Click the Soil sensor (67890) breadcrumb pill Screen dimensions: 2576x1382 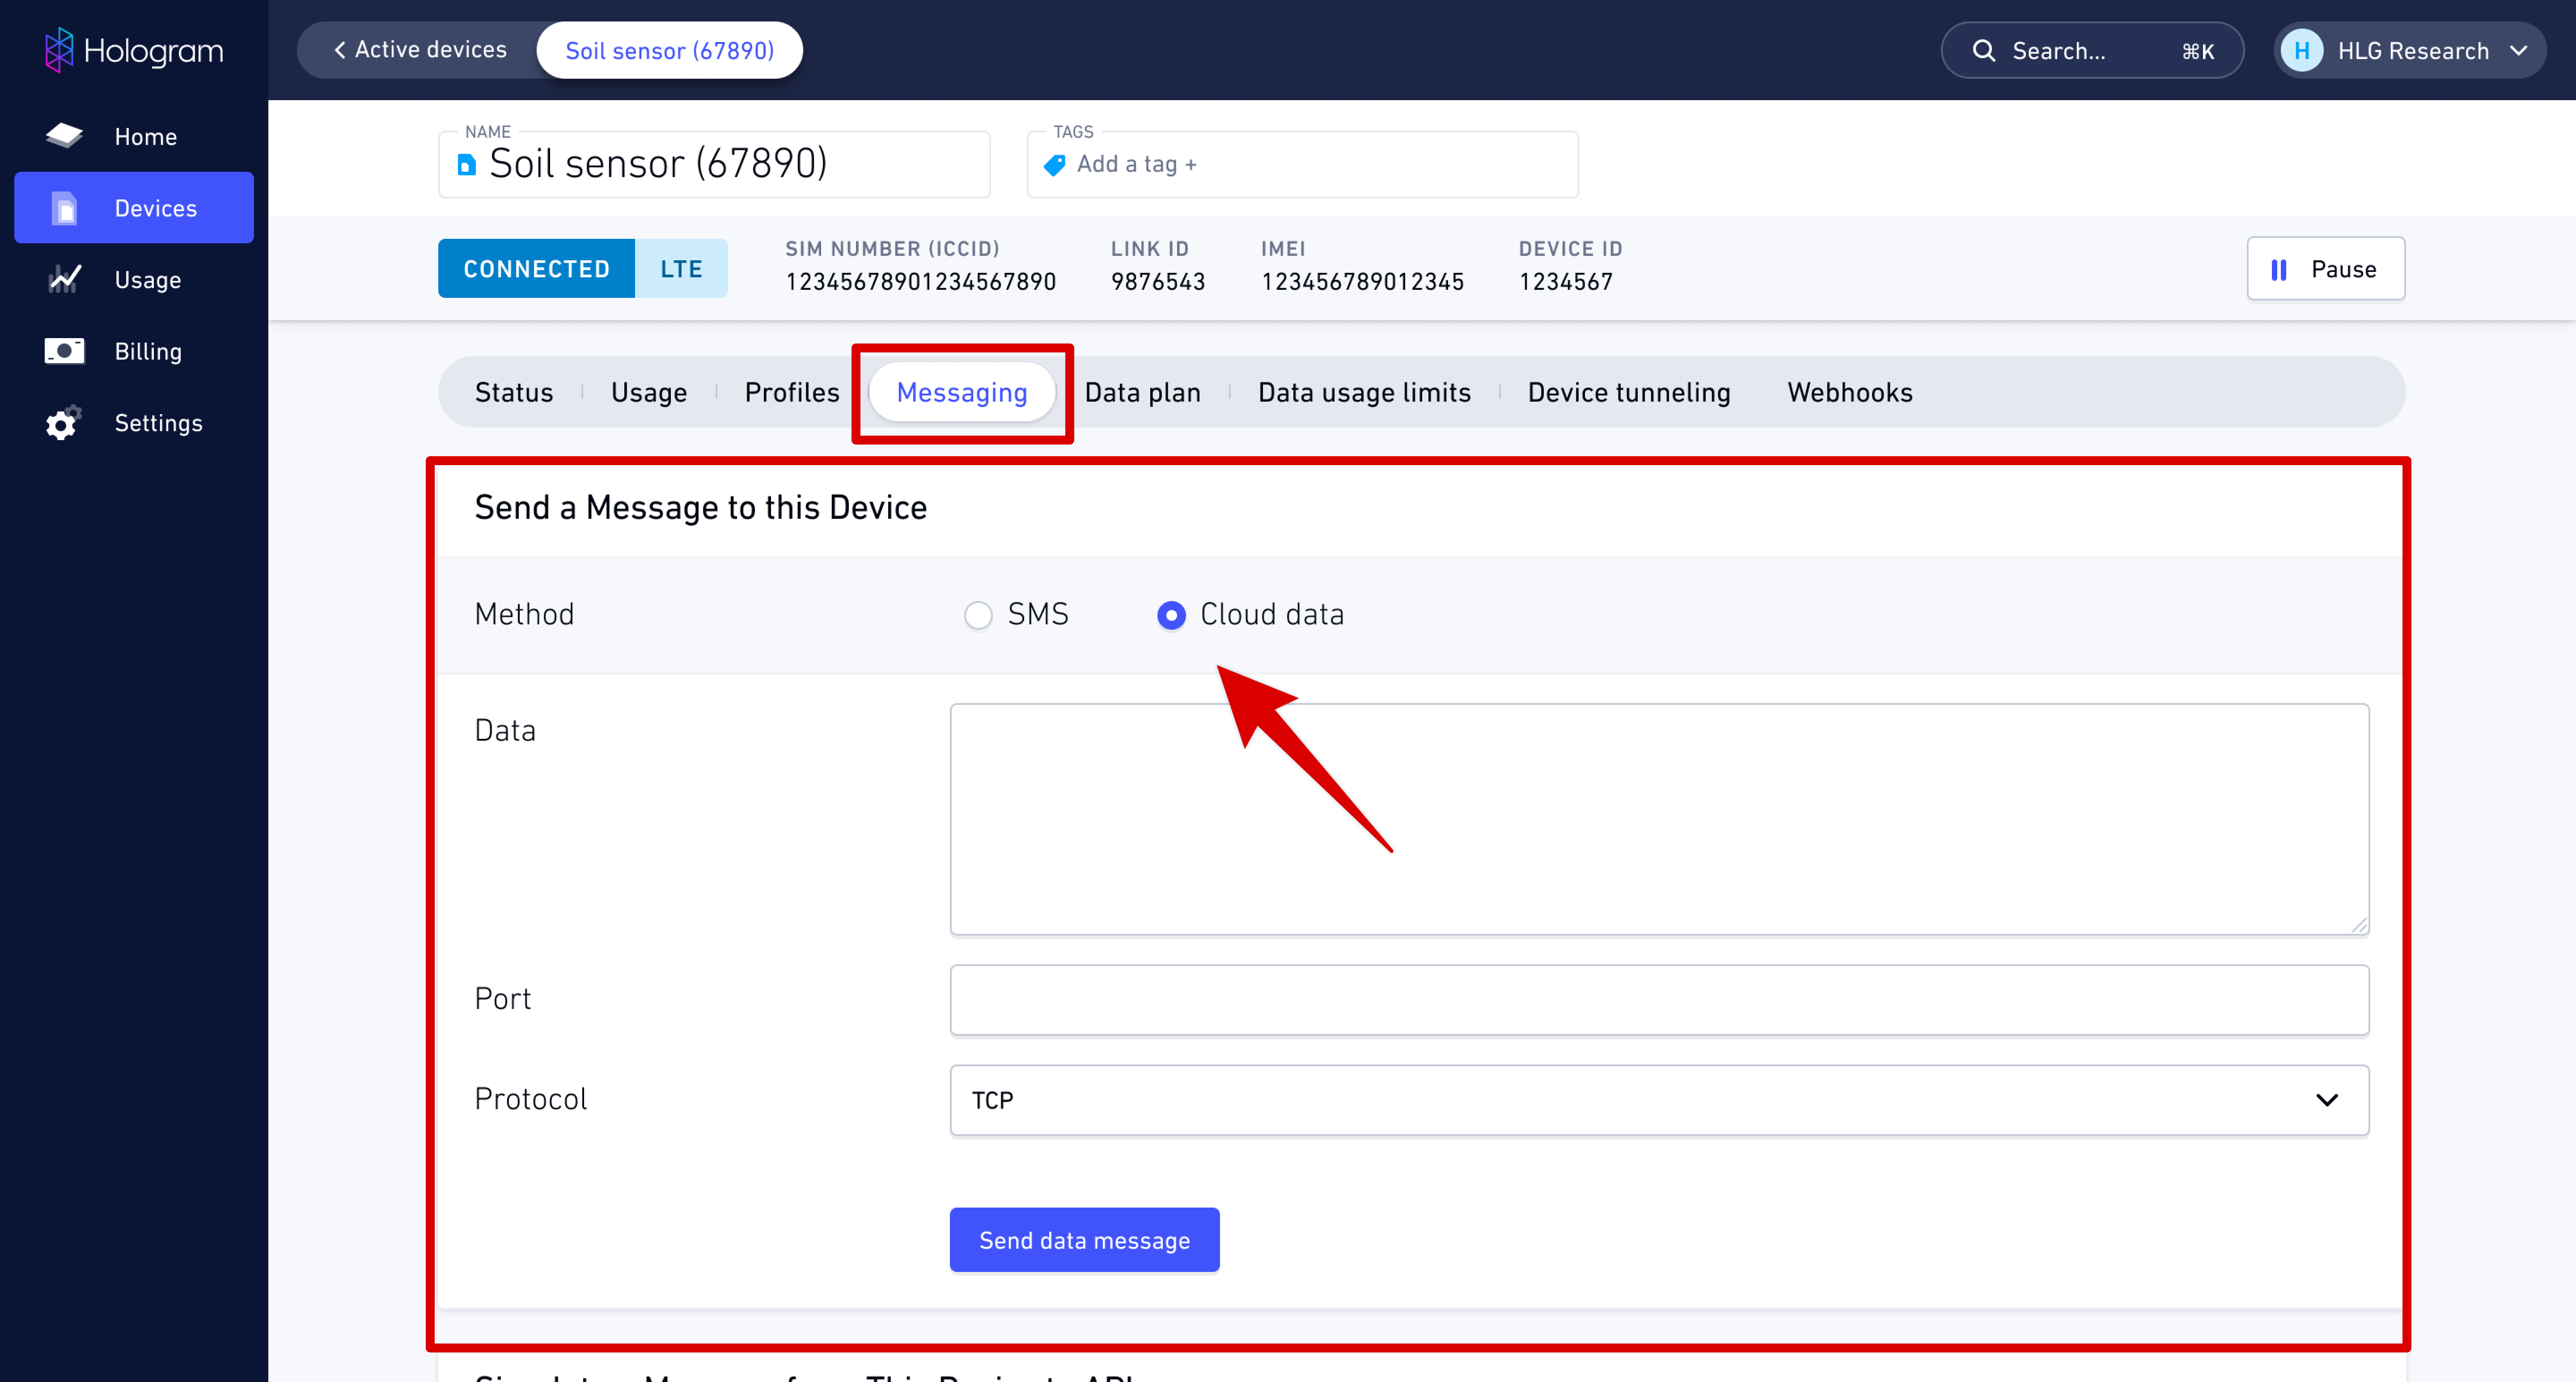coord(670,51)
